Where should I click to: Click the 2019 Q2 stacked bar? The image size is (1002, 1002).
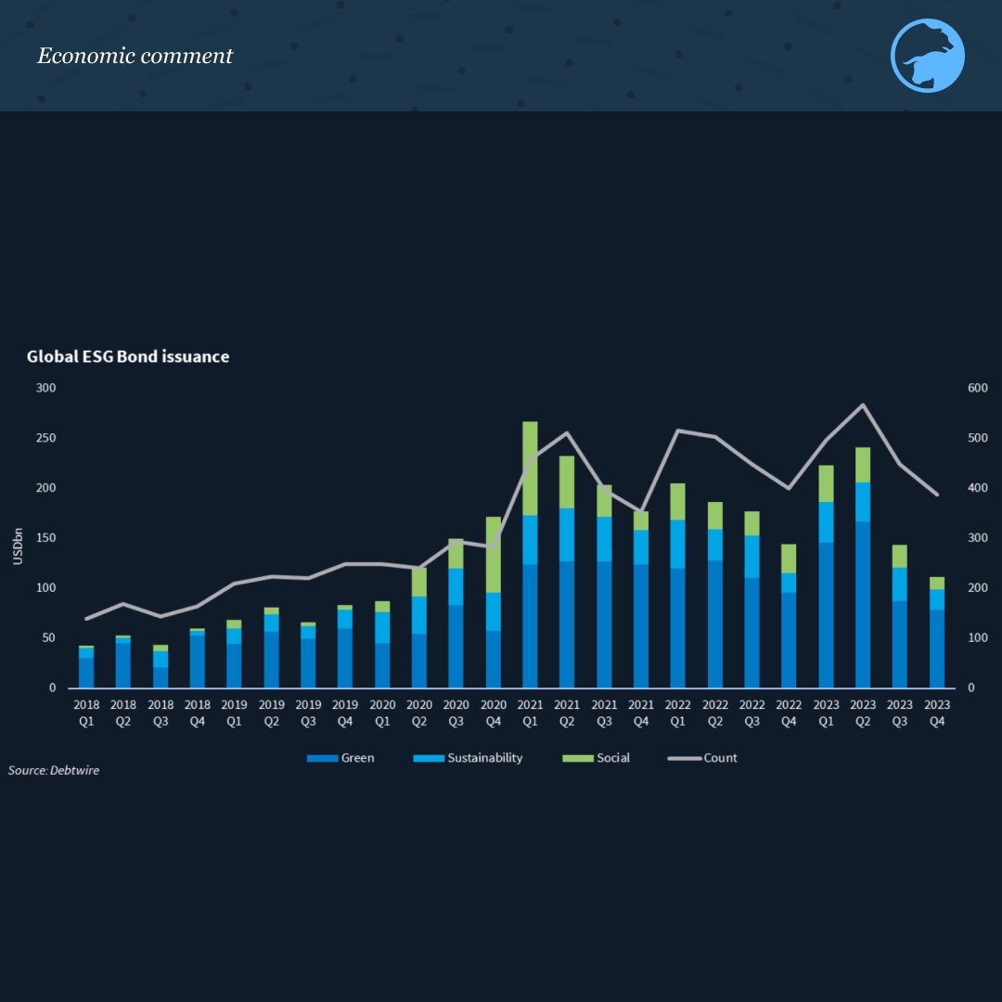point(272,648)
